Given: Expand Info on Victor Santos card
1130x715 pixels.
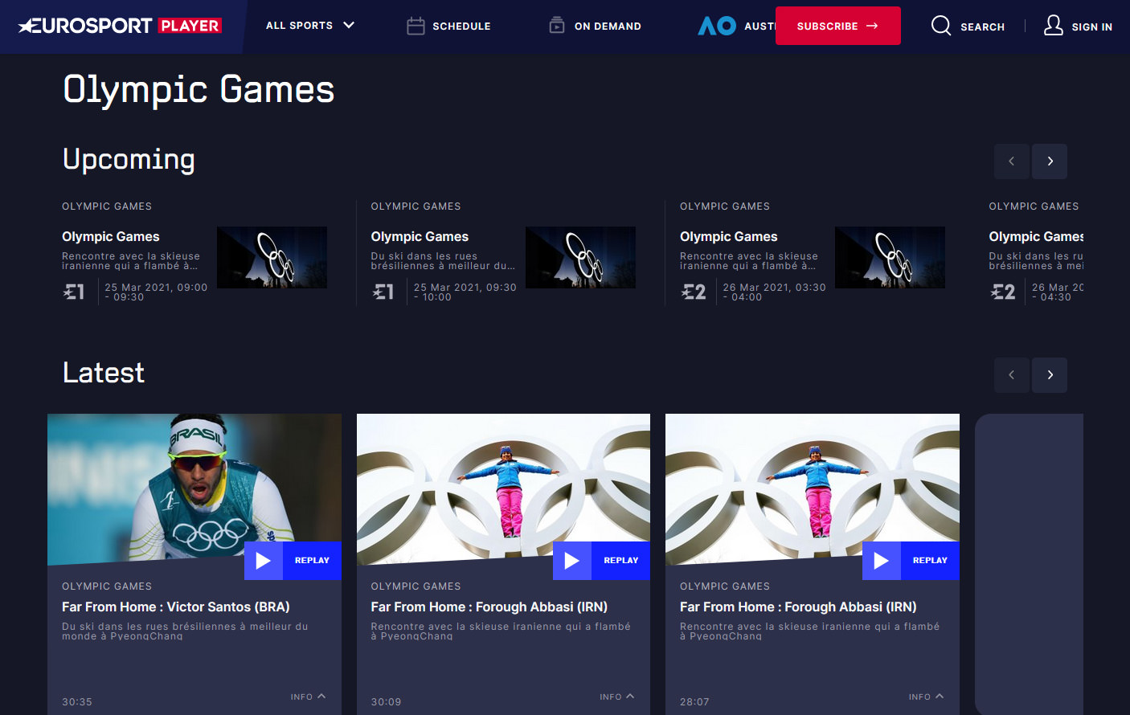Looking at the screenshot, I should tap(308, 697).
